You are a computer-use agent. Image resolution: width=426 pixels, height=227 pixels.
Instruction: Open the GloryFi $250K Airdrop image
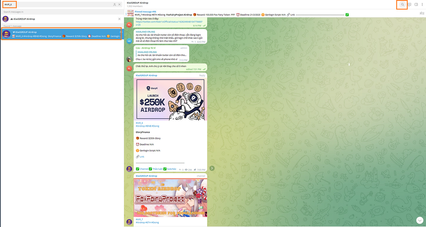tap(170, 99)
